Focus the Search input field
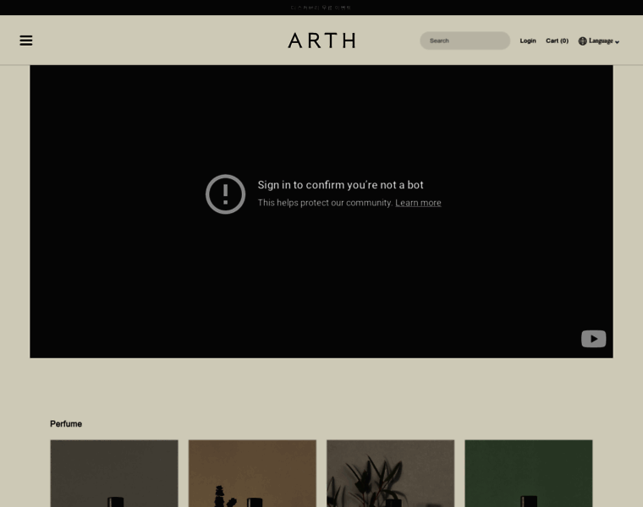 click(x=464, y=41)
